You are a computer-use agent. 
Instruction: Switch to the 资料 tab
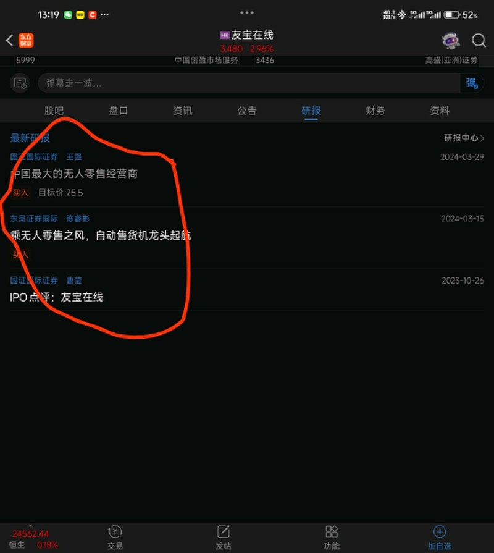click(440, 111)
